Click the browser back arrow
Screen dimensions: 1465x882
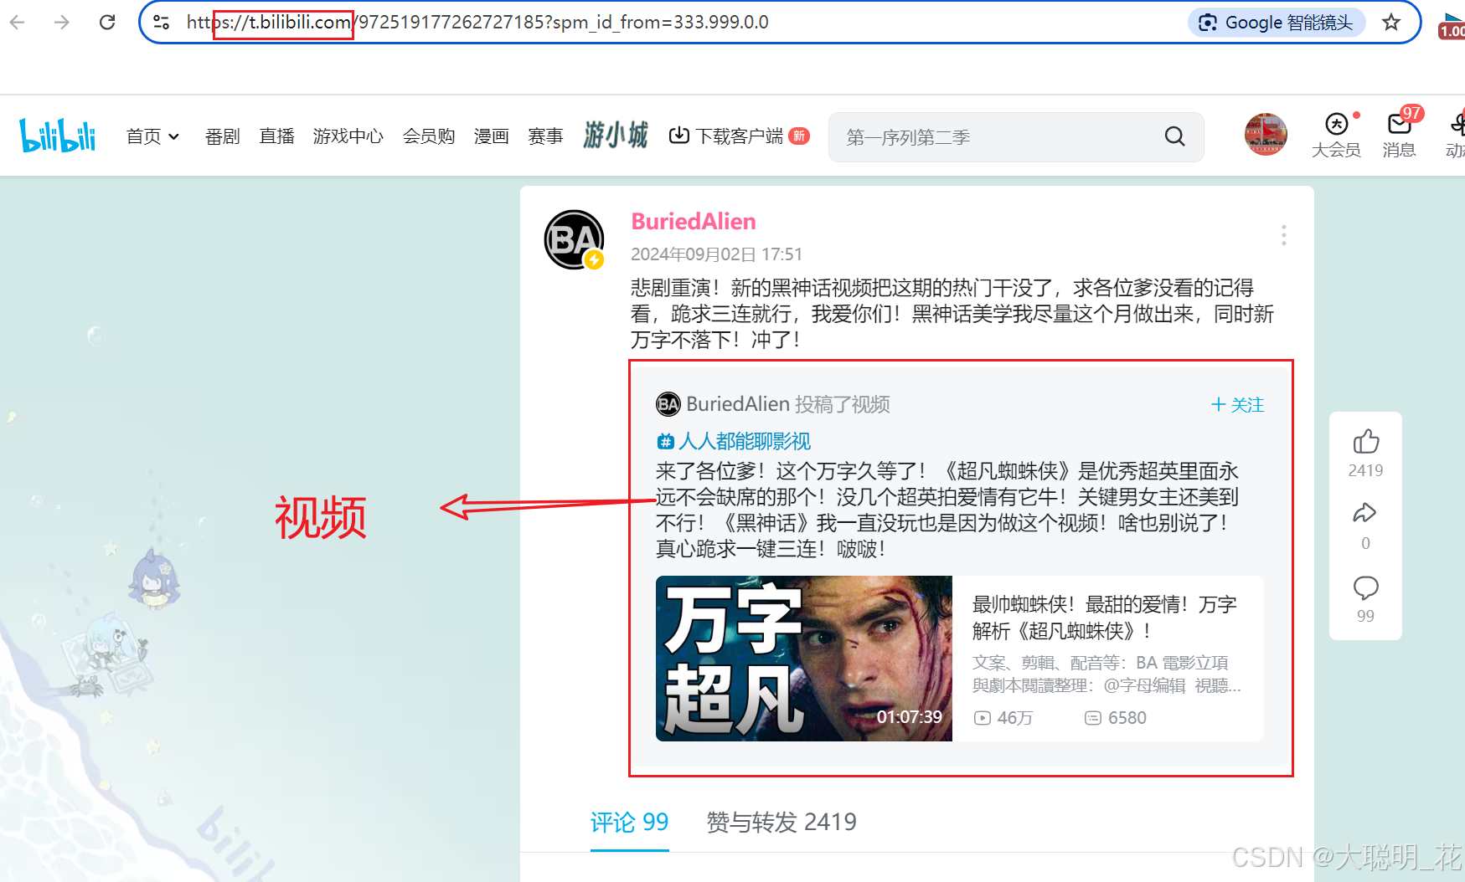point(17,22)
